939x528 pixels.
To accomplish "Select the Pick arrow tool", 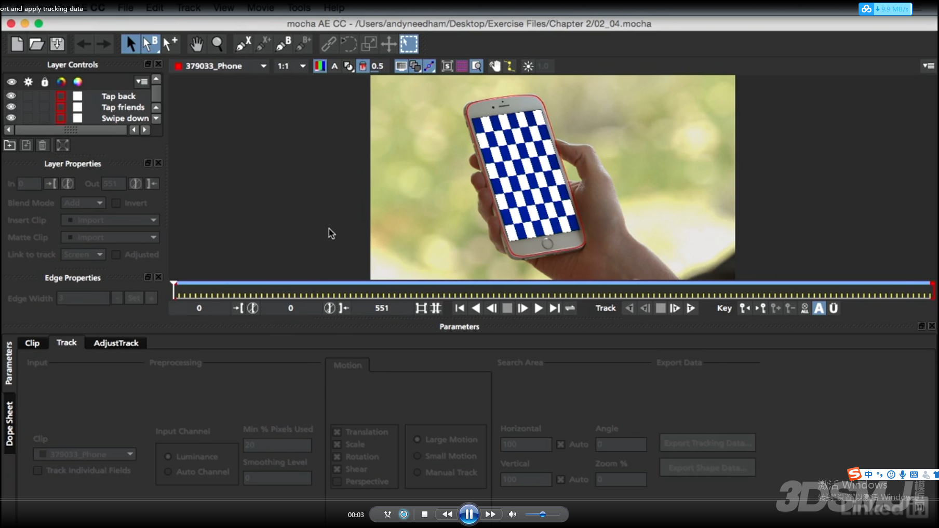I will (x=130, y=44).
